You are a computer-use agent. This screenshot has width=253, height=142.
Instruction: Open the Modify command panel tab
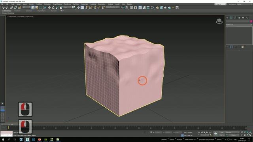point(231,18)
